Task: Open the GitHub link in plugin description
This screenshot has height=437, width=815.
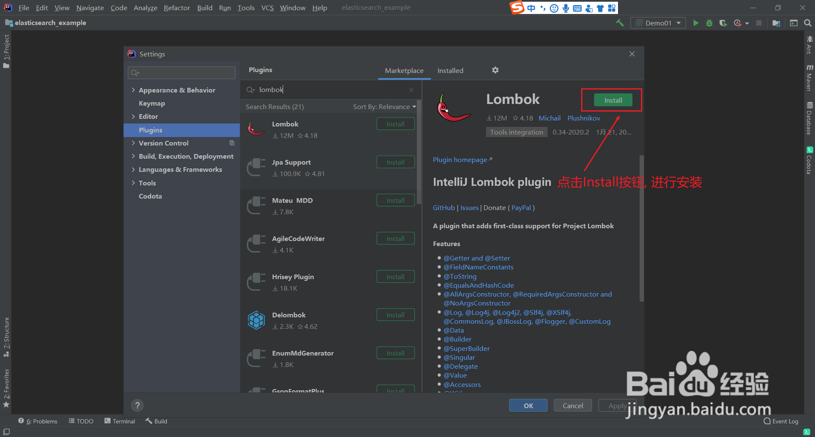Action: pos(444,207)
